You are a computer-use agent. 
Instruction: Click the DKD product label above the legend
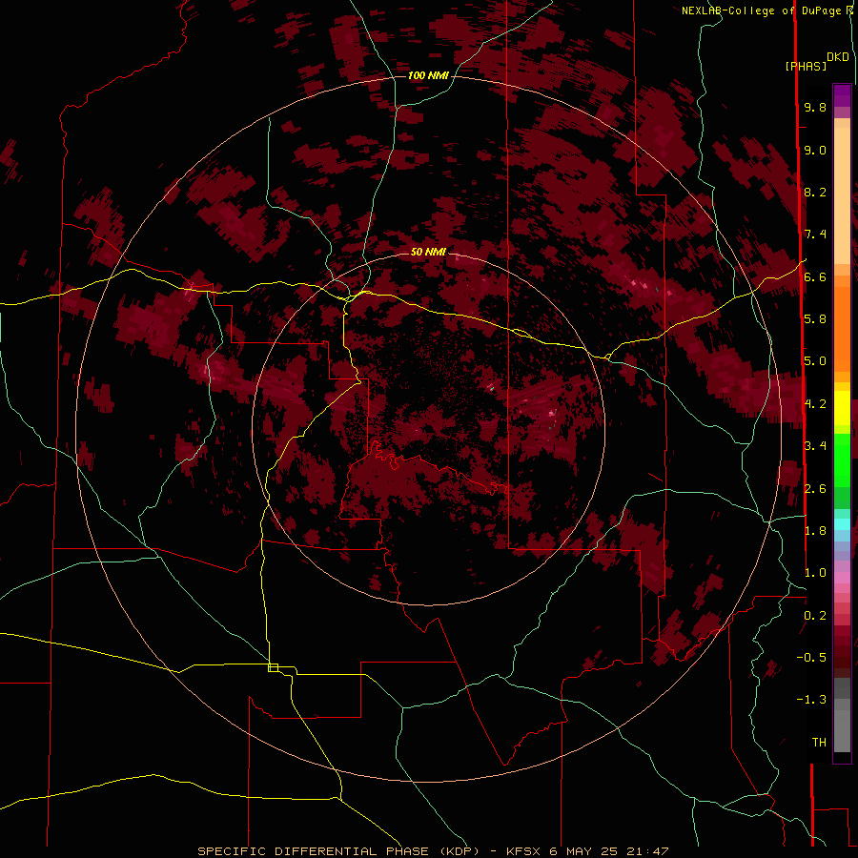tap(838, 57)
